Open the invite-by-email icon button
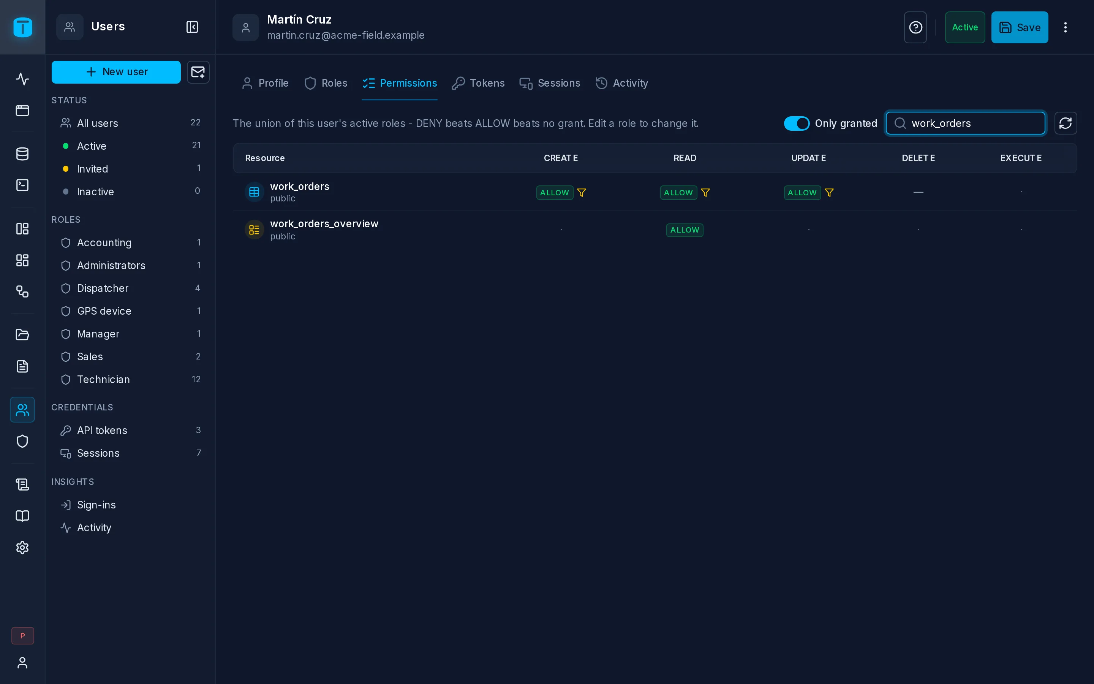1094x684 pixels. point(198,72)
